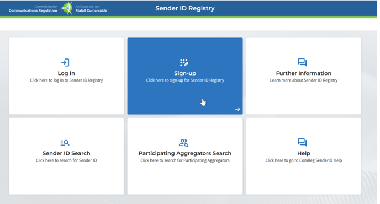Click the white arrow on Sign-up tile
380x204 pixels.
237,109
